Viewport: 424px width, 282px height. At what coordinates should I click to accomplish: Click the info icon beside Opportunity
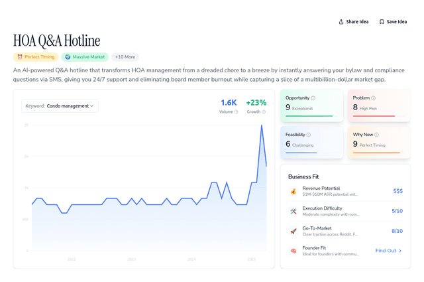313,98
